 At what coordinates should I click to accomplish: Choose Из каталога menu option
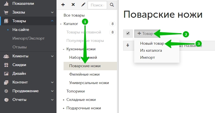151,51
